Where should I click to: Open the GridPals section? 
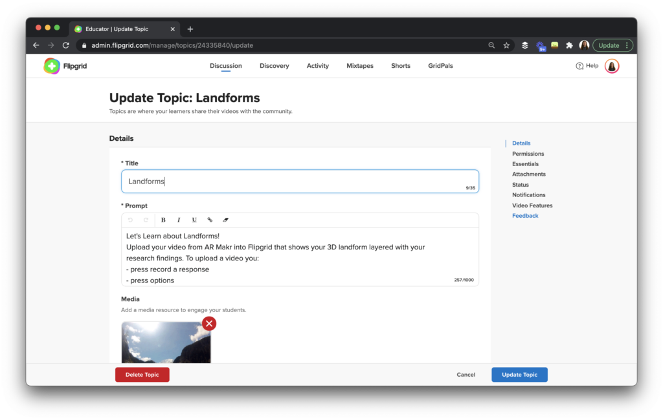click(440, 65)
